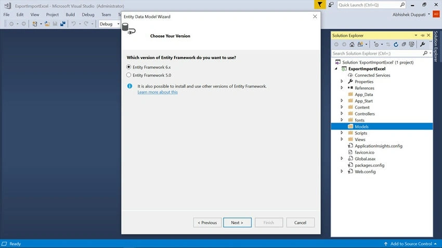Select the Entity Framework 5.0 radio button
Viewport: 442px width, 248px height.
coord(128,75)
